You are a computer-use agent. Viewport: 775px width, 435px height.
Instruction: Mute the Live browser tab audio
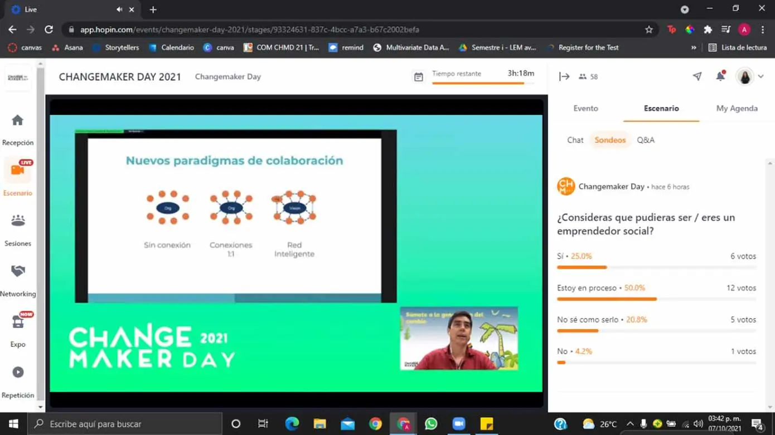pos(119,9)
